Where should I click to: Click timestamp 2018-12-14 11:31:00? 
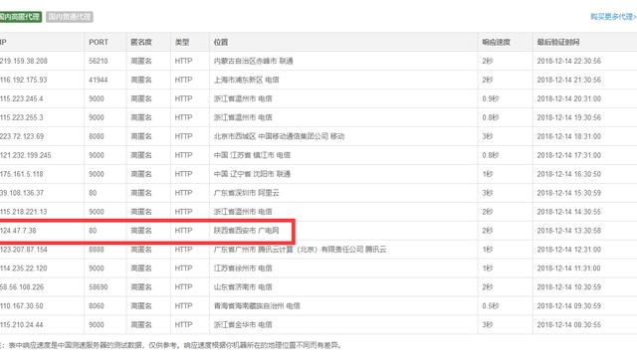568,268
